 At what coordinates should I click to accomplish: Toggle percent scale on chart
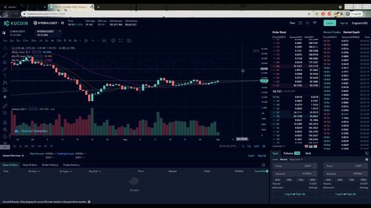243,146
